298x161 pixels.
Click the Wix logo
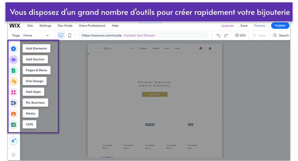(x=15, y=26)
